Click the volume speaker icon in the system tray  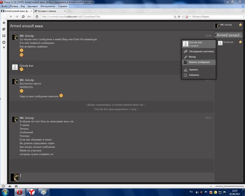pos(197,192)
